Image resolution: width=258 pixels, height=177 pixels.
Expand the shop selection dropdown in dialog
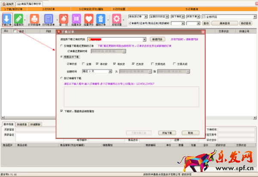[145, 39]
